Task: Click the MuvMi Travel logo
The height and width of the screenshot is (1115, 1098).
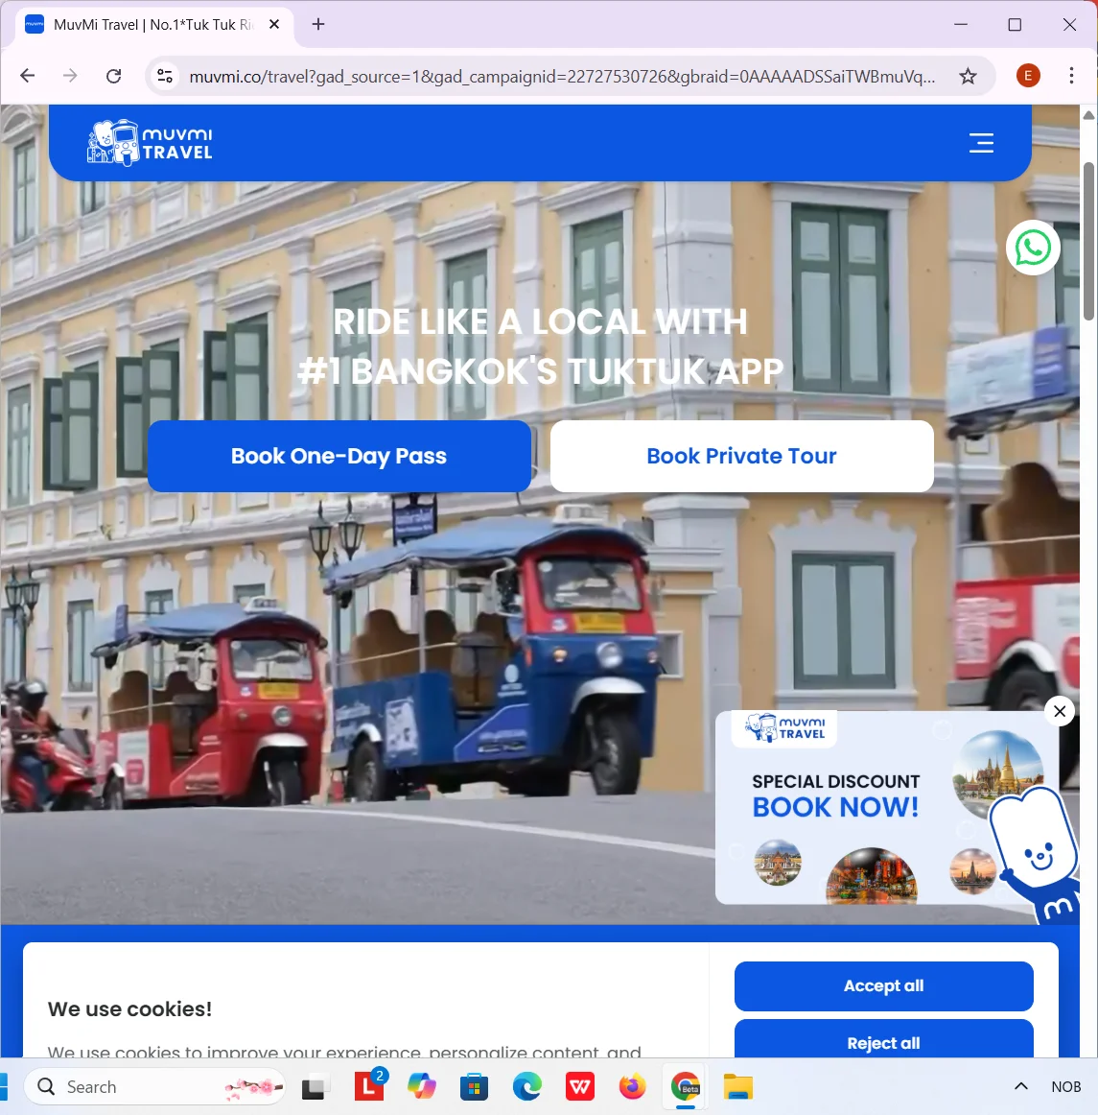Action: point(149,142)
